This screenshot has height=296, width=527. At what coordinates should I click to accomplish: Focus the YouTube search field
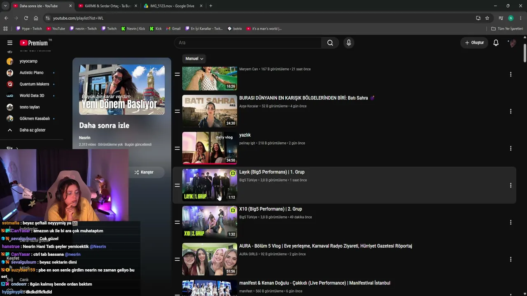click(x=248, y=43)
